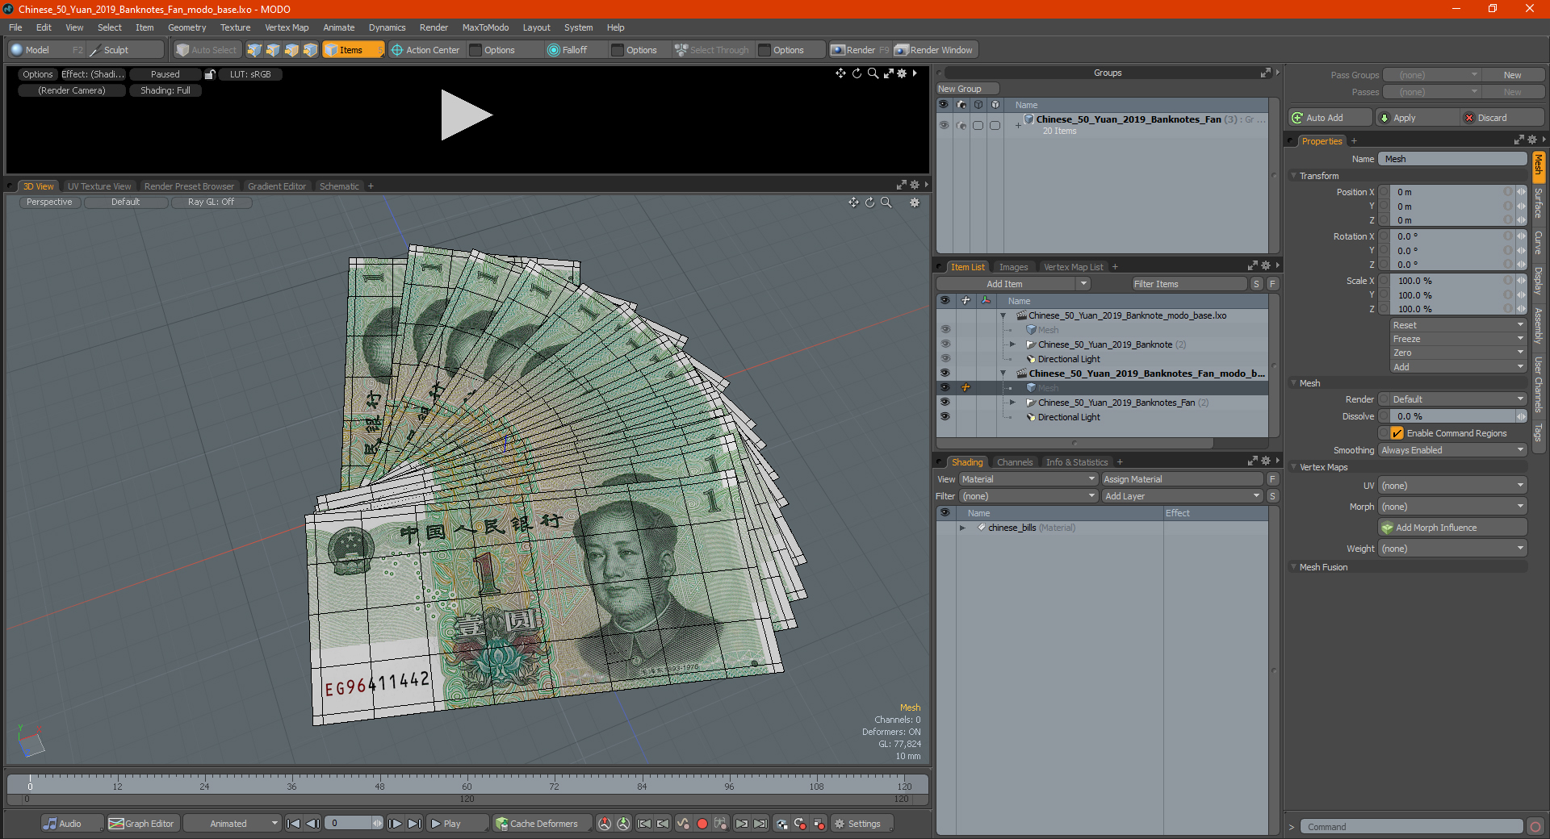Open shading View Material dropdown

[1027, 479]
